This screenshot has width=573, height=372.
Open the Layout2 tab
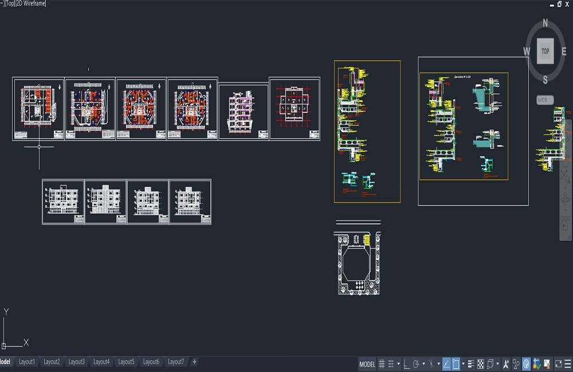[x=52, y=362]
